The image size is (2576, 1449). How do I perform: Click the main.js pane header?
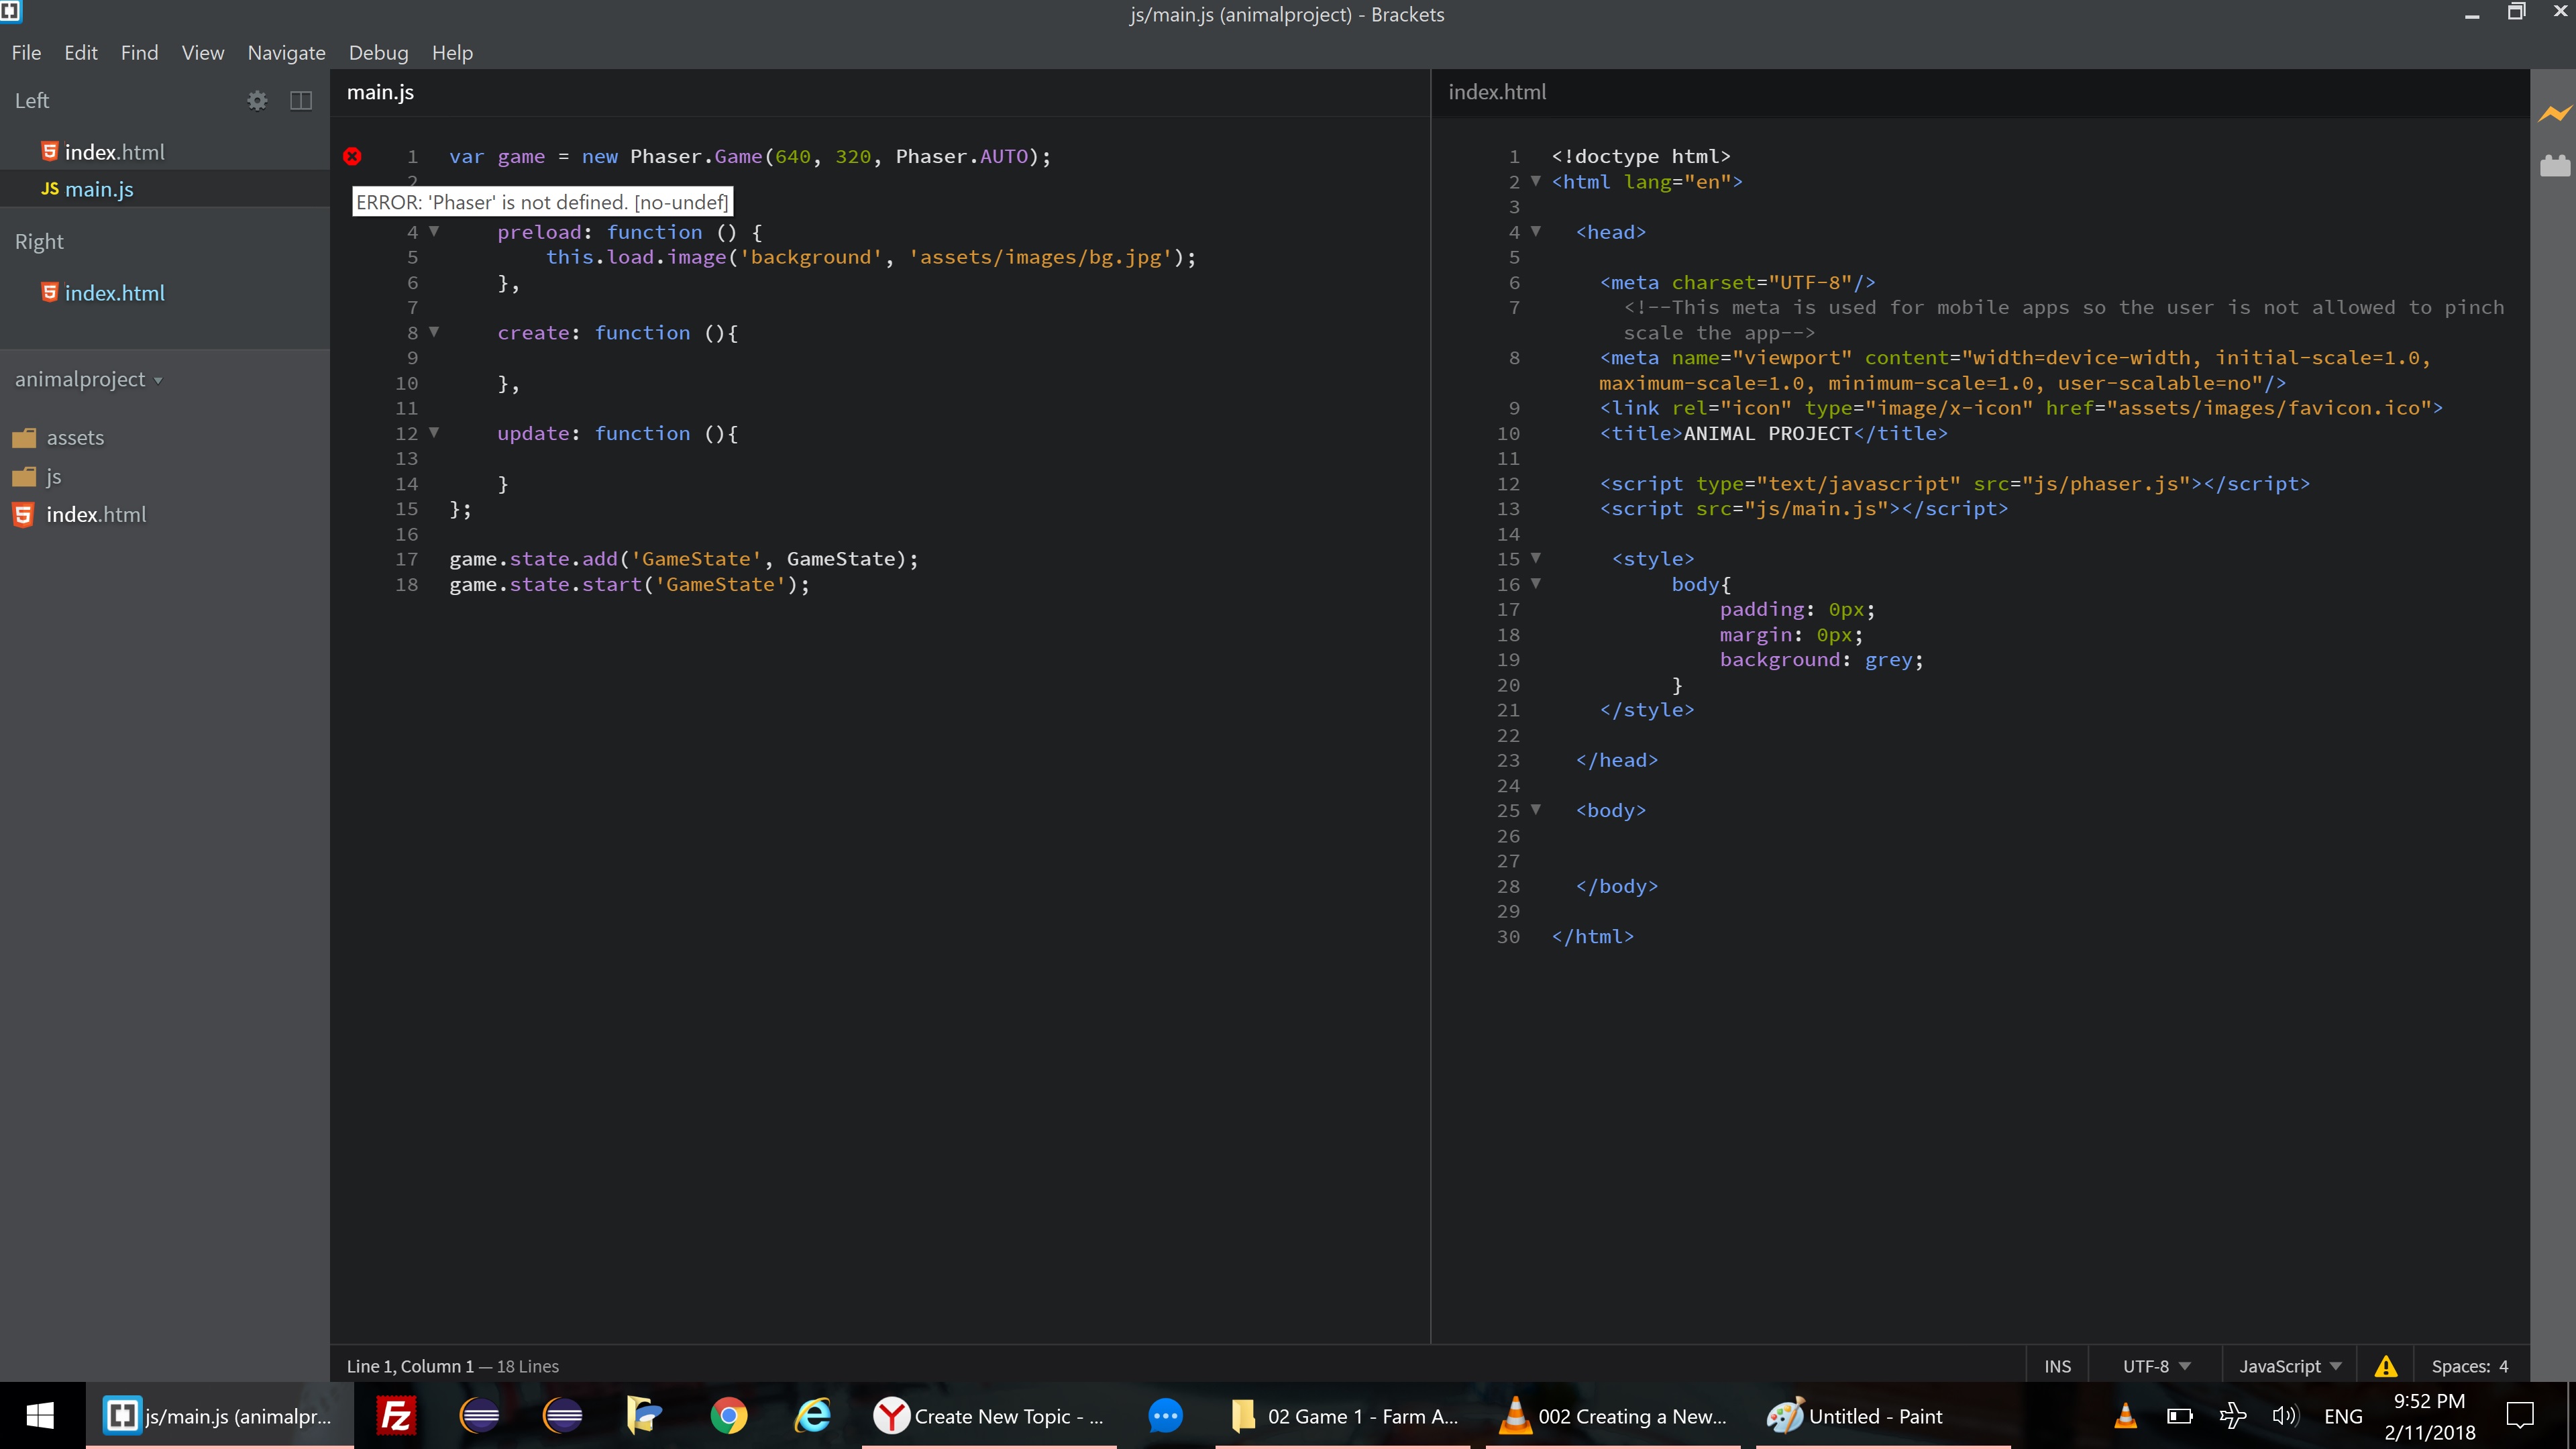380,92
